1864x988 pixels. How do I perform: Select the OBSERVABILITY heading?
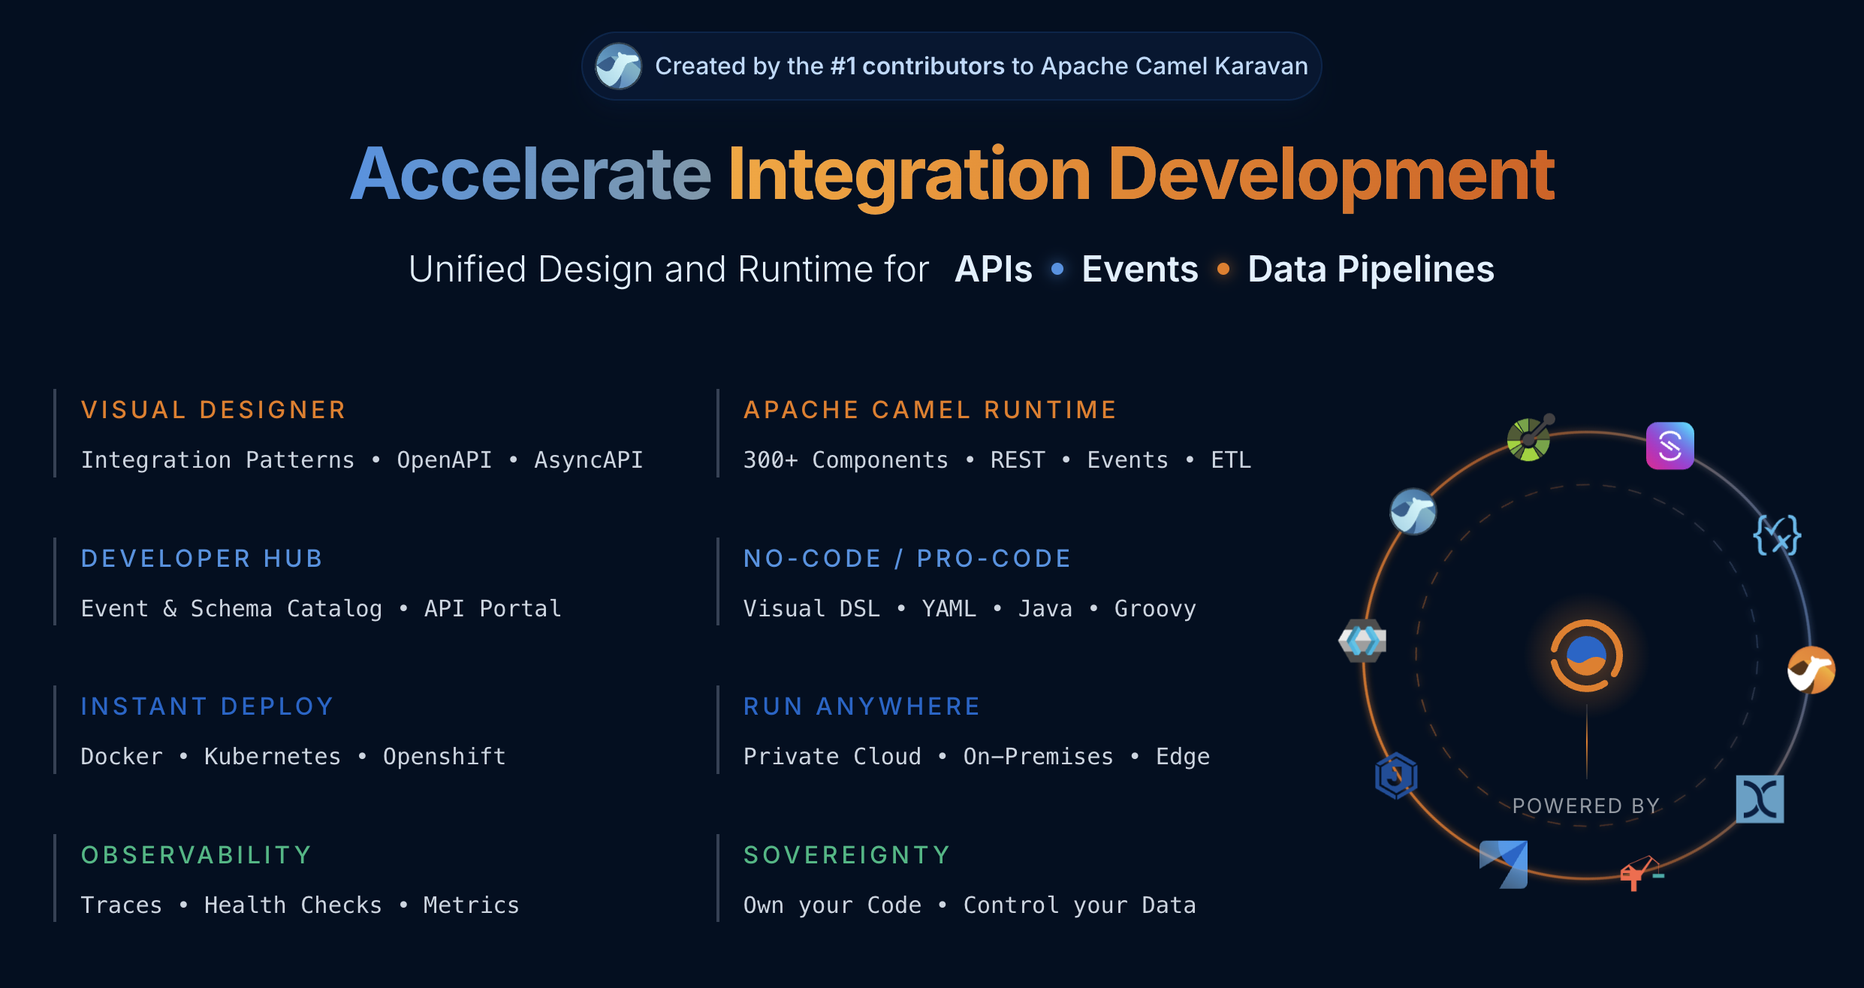tap(196, 855)
